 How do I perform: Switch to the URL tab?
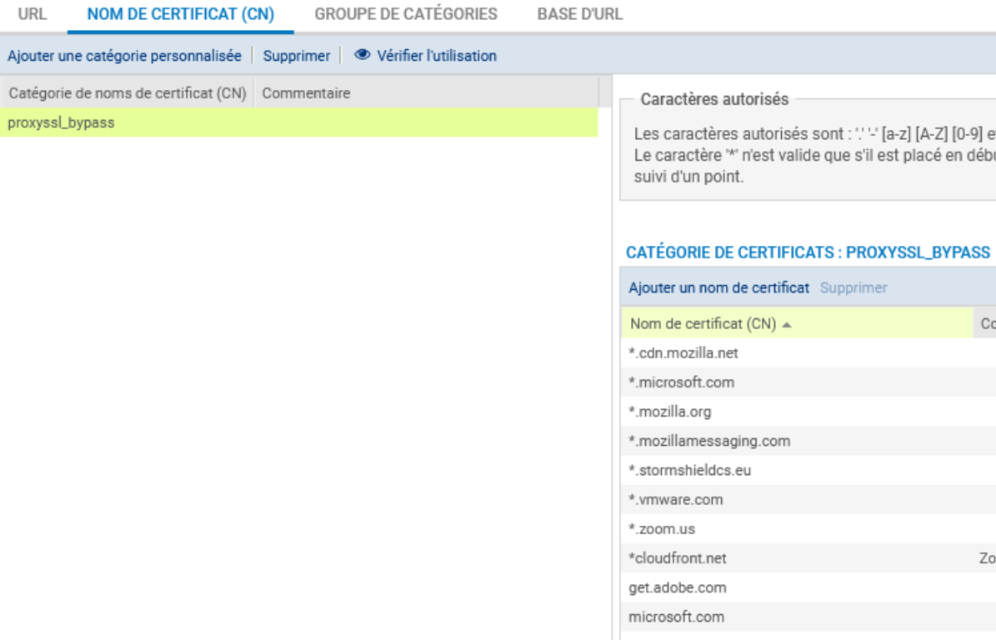(33, 14)
